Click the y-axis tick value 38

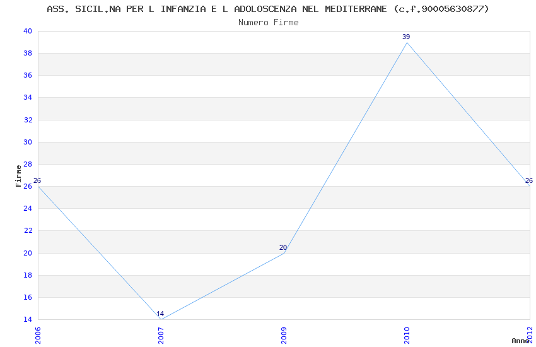(28, 54)
